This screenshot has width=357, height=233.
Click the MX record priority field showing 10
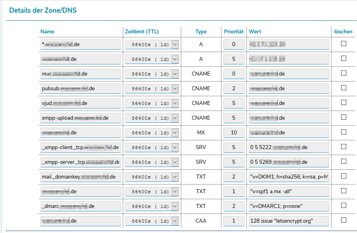[234, 133]
